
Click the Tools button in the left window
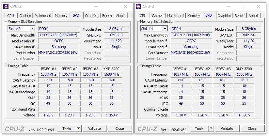67,128
